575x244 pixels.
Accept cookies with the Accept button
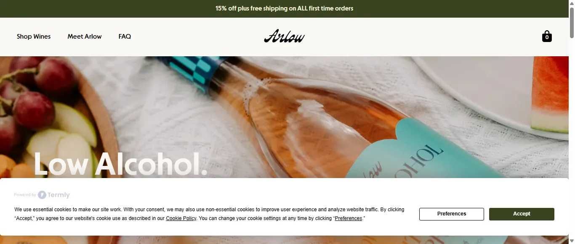[x=522, y=214]
